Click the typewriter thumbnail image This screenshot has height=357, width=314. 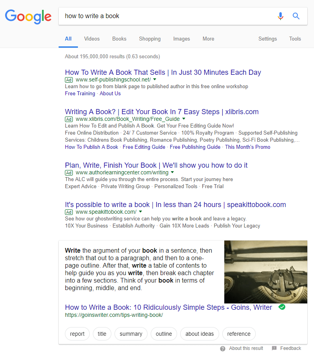[x=266, y=272]
